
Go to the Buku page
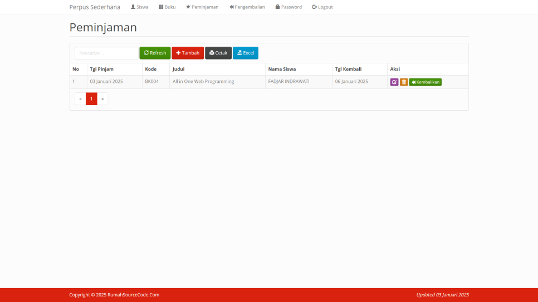click(x=167, y=7)
